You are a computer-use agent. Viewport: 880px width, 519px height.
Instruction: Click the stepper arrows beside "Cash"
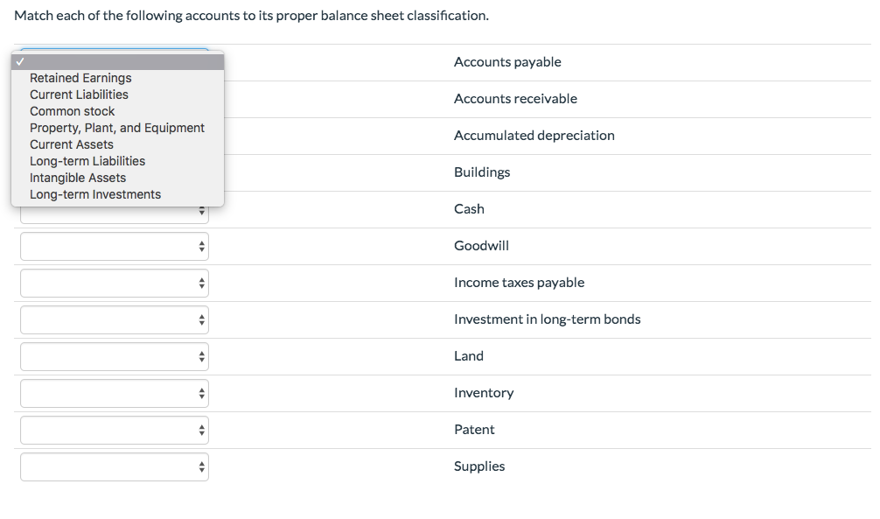click(200, 209)
